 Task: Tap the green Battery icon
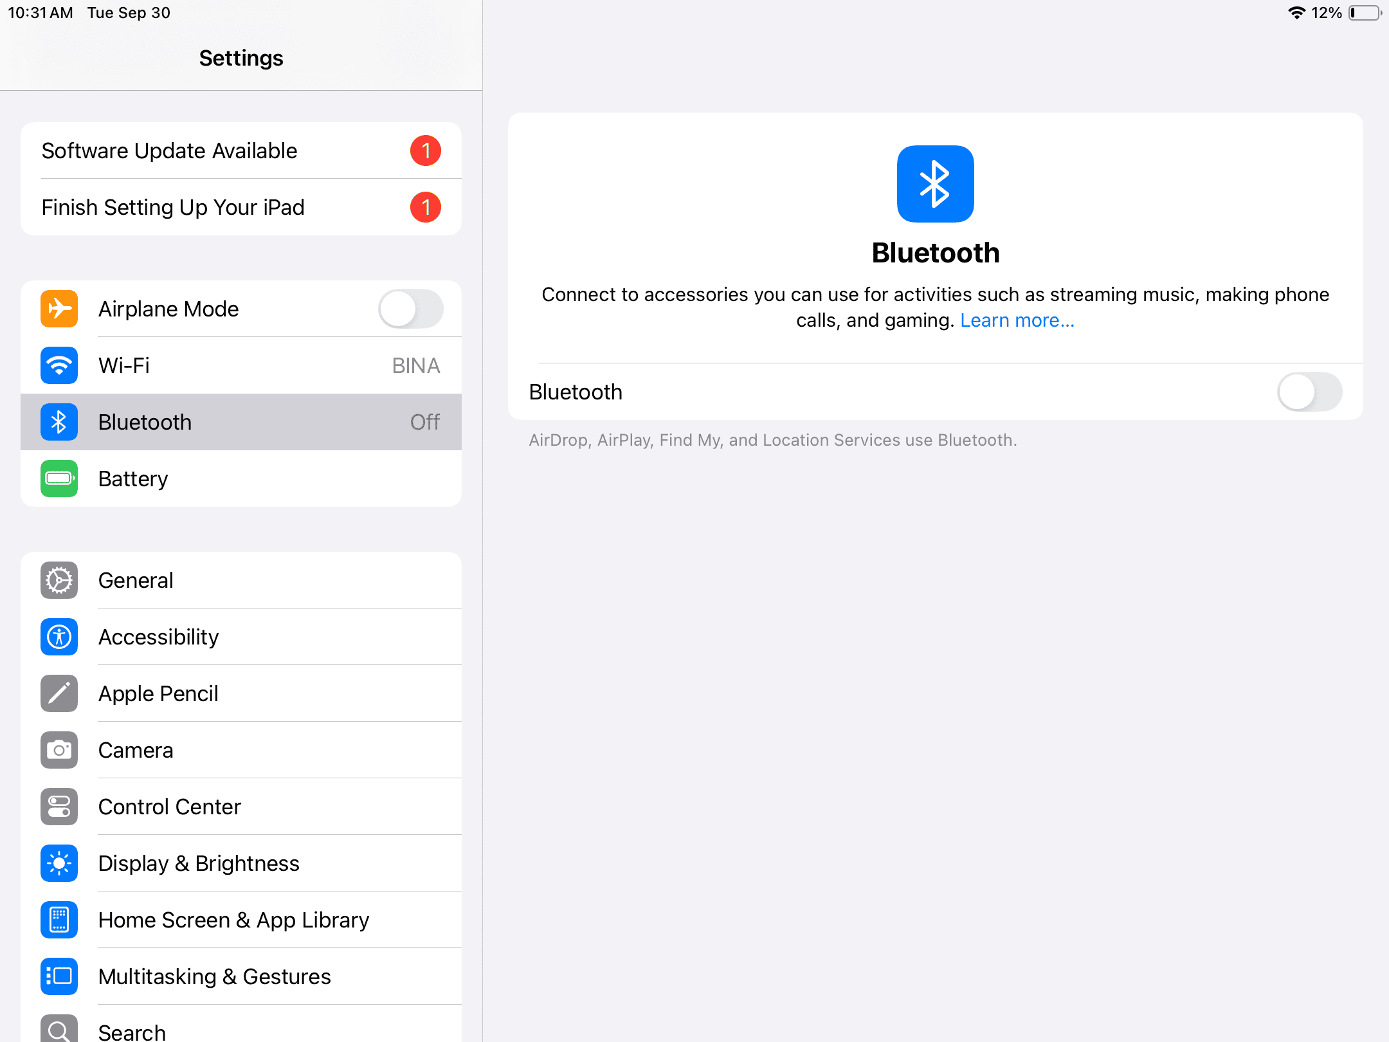(x=59, y=479)
